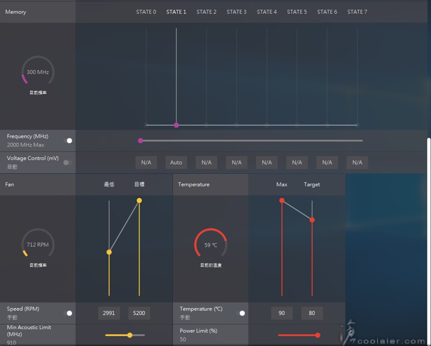Click the STATE 4 N/A voltage box
Image resolution: width=431 pixels, height=346 pixels.
tap(267, 162)
